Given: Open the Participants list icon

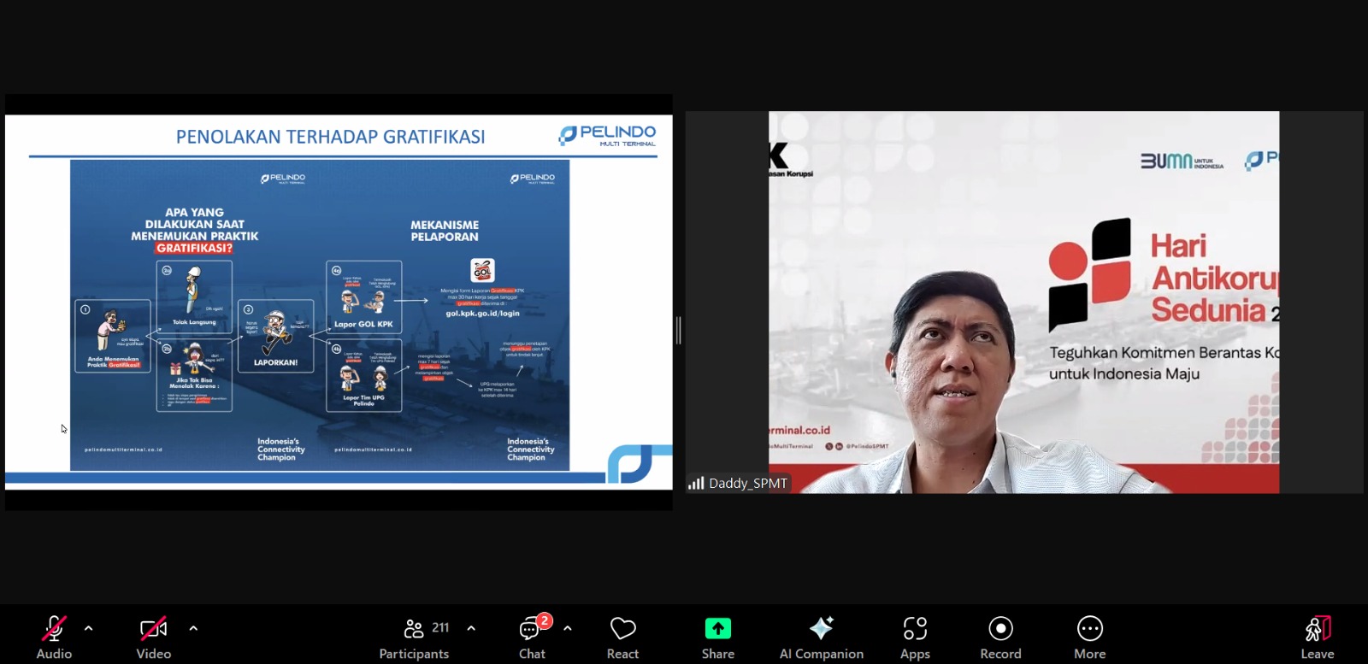Looking at the screenshot, I should (415, 630).
